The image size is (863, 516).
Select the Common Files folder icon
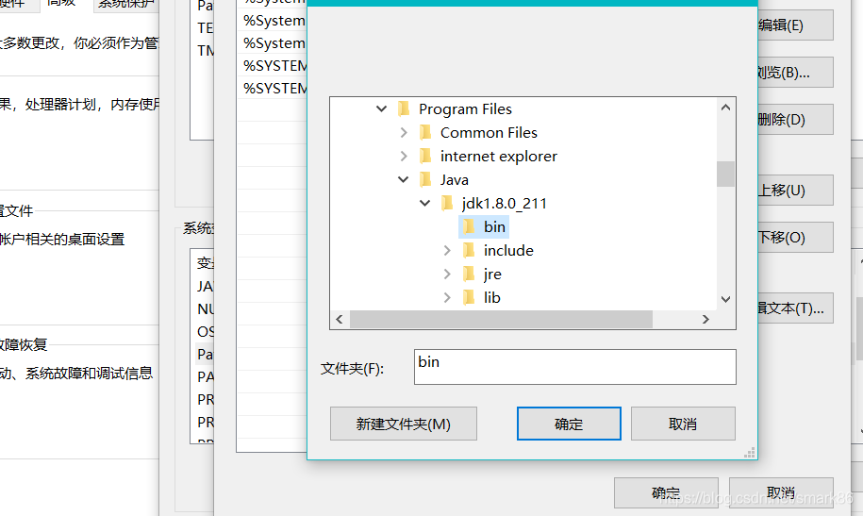point(425,133)
